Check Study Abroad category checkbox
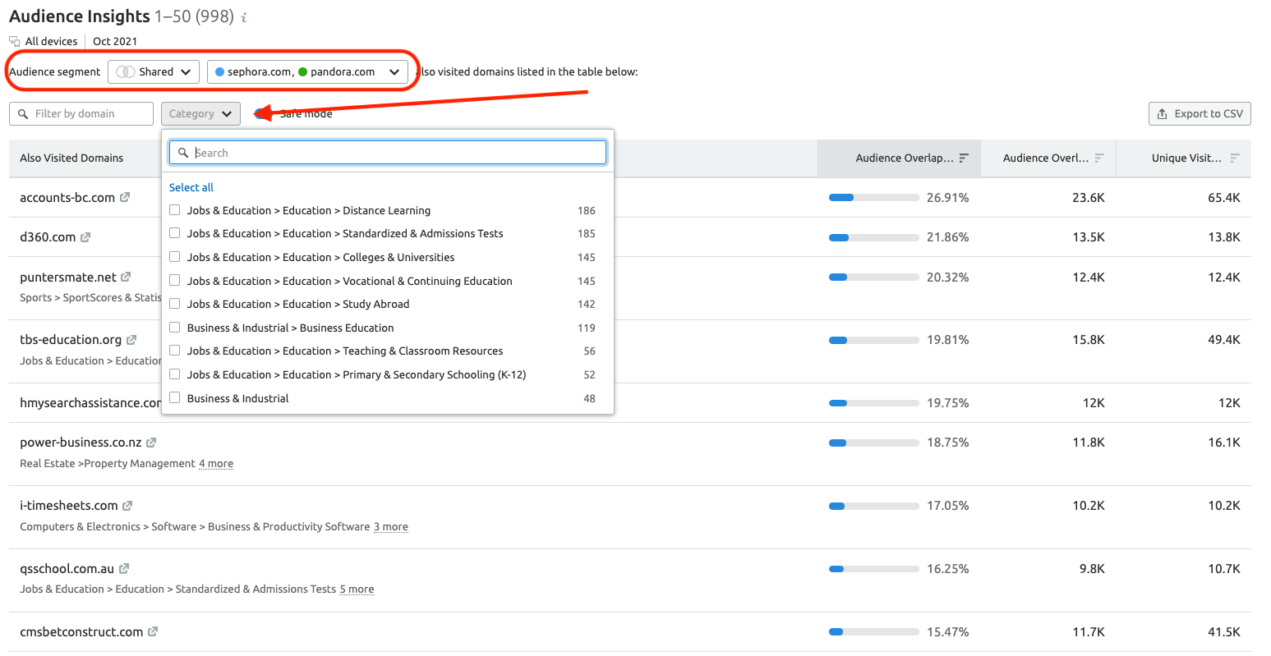 click(x=174, y=304)
